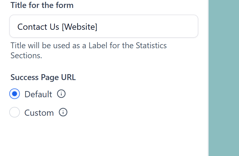
Task: Click the 'Title for the form' label
Action: [x=42, y=5]
